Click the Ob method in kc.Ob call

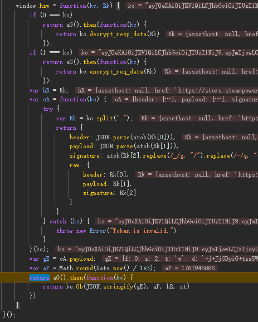(79, 287)
